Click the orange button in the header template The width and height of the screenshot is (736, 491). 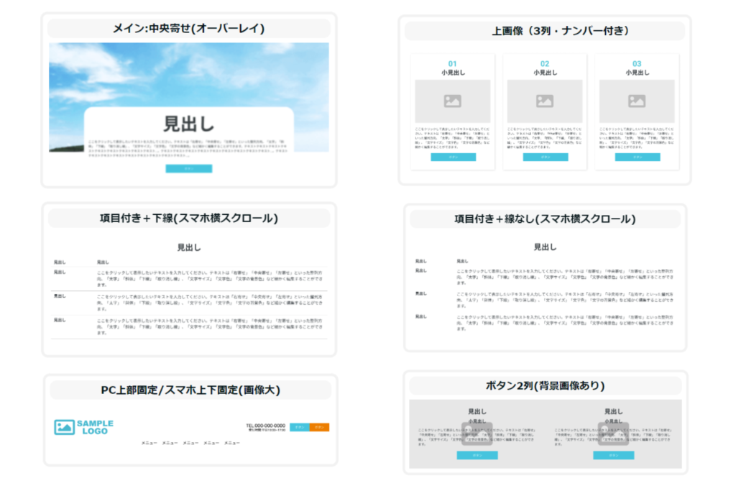point(319,427)
